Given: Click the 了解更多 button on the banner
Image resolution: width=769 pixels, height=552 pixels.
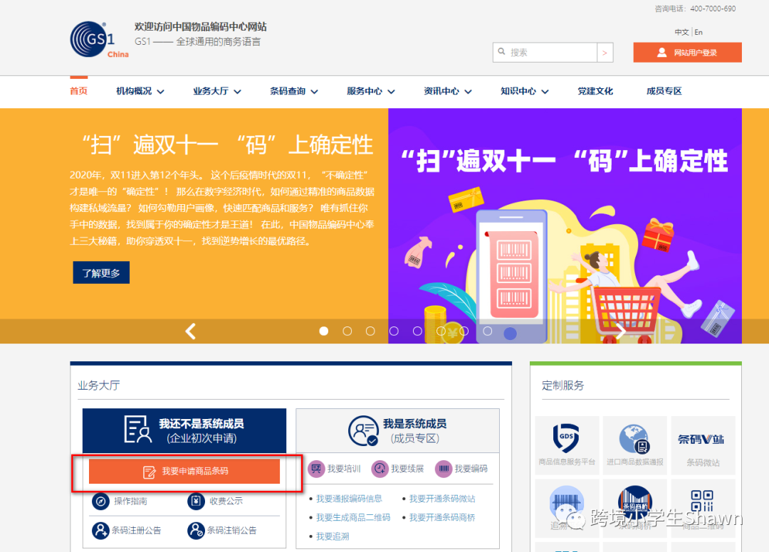Looking at the screenshot, I should point(100,272).
